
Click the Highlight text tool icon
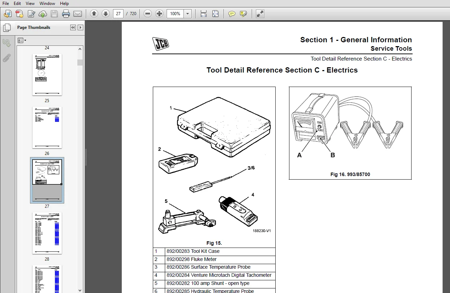243,14
